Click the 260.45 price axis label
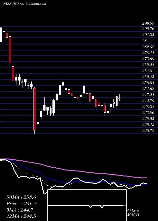This screenshot has width=158, height=221. (148, 77)
